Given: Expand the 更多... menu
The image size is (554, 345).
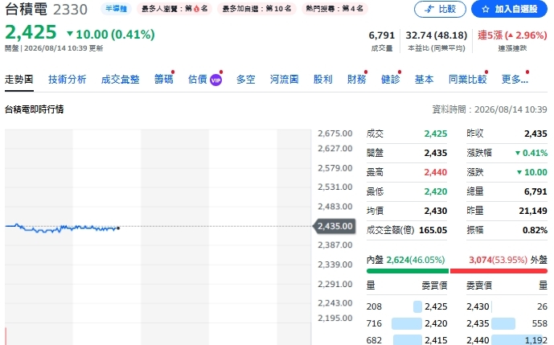Looking at the screenshot, I should tap(515, 79).
